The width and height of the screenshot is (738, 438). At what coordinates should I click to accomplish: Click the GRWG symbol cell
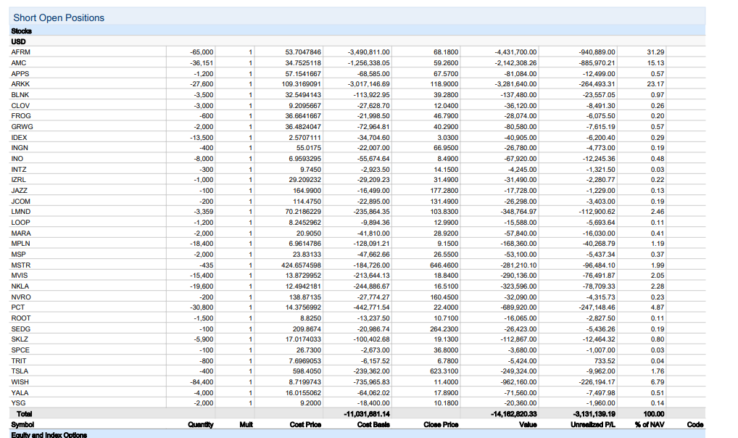pos(22,127)
